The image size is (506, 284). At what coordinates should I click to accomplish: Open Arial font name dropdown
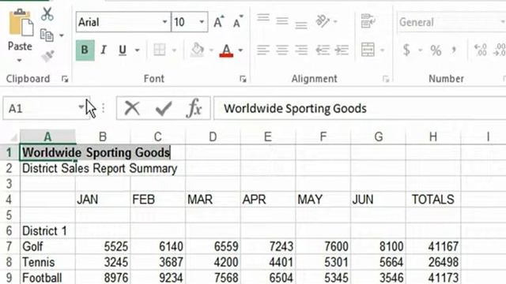(164, 22)
